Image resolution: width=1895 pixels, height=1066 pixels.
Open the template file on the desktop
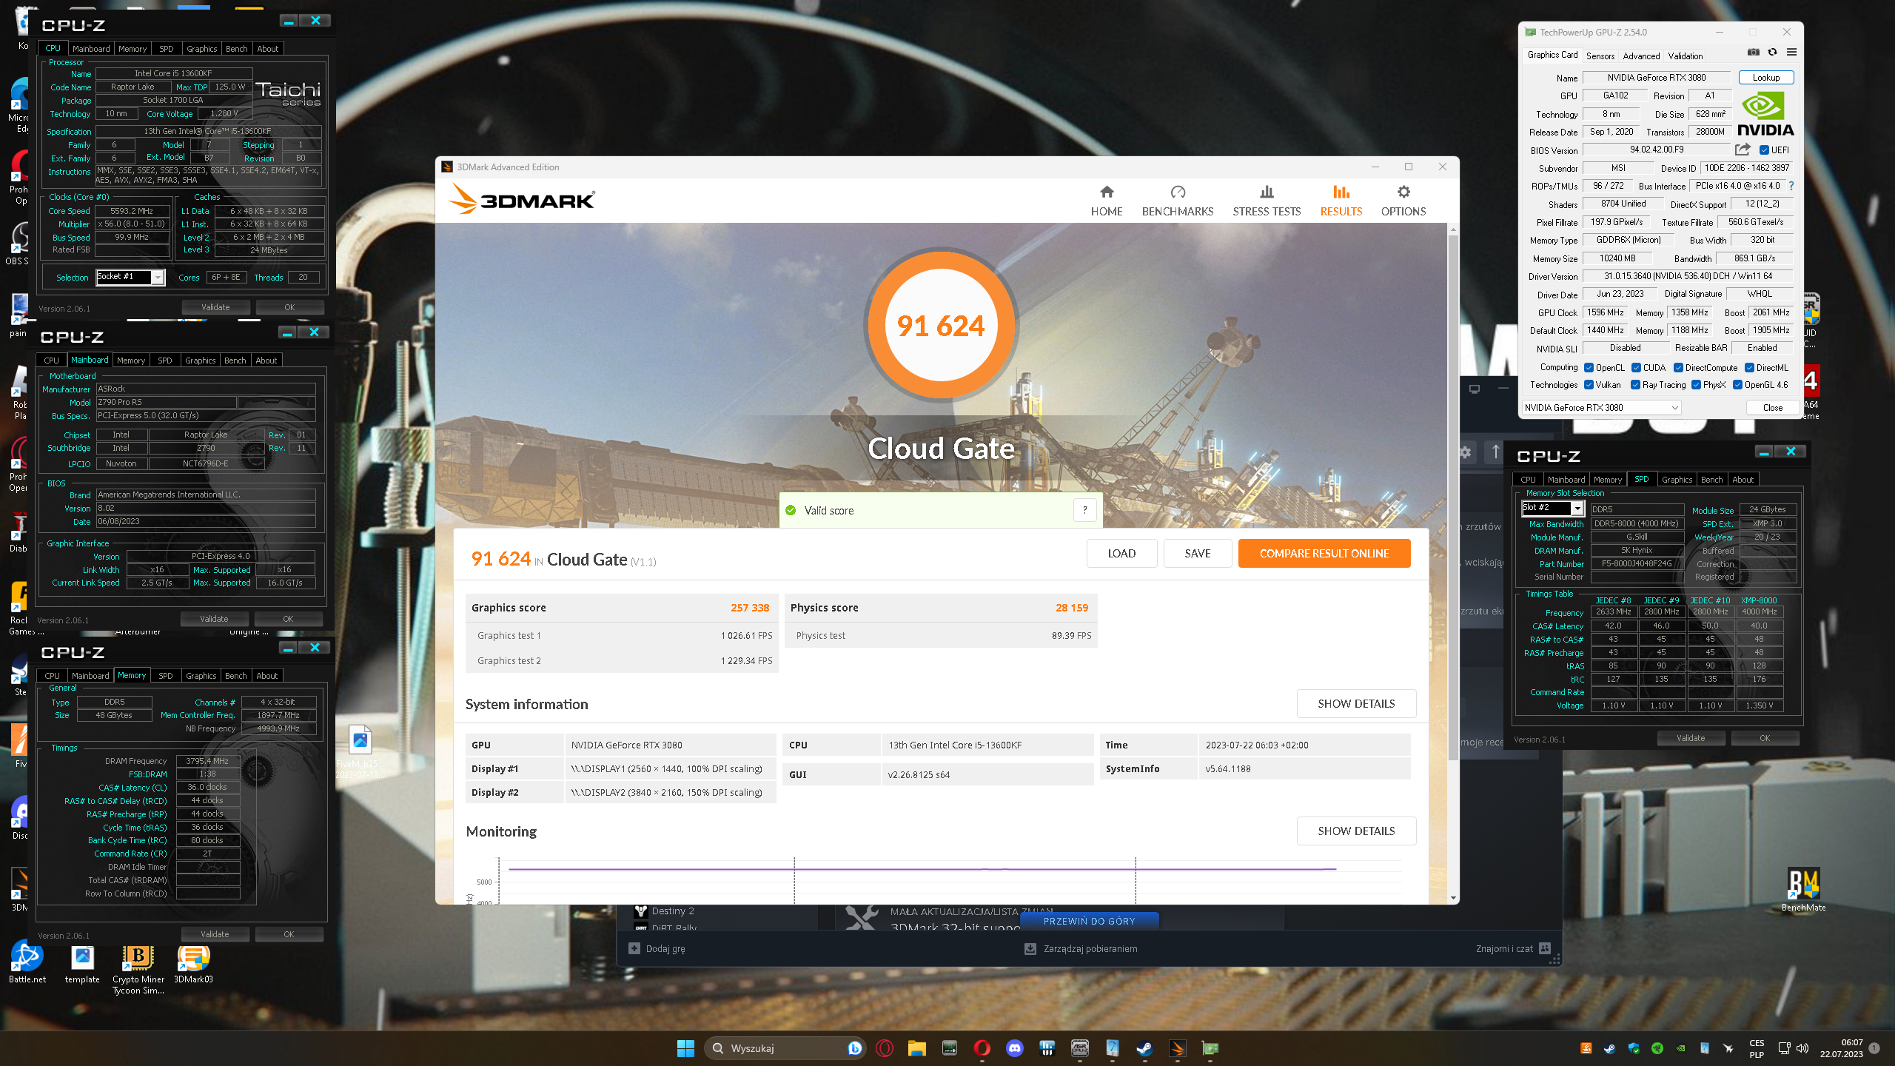point(82,963)
